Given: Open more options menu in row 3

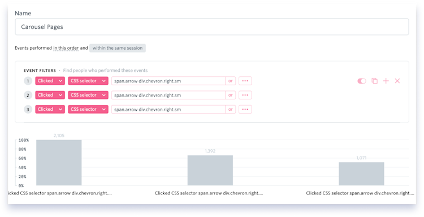Looking at the screenshot, I should [245, 109].
